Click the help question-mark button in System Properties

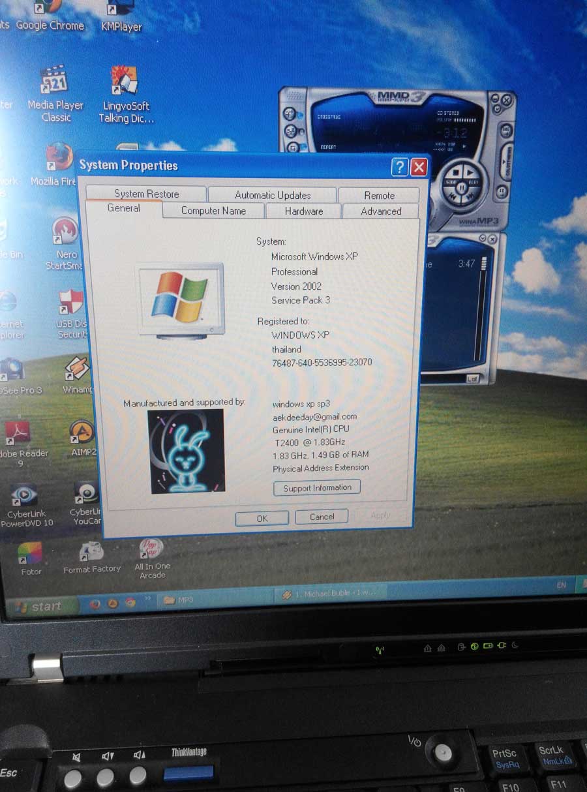pos(399,167)
